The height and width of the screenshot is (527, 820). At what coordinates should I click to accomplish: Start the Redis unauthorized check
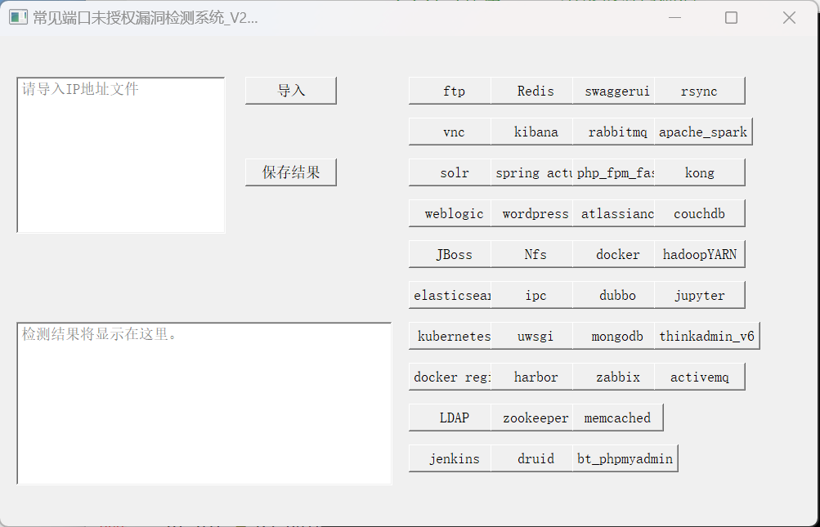point(532,91)
